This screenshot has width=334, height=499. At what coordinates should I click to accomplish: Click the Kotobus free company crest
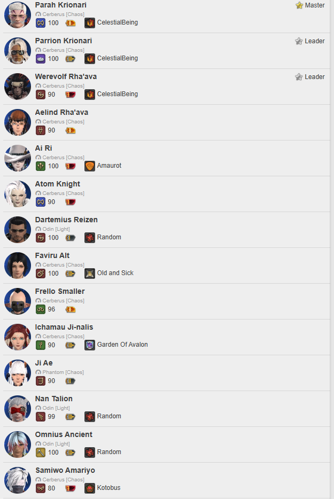point(90,488)
